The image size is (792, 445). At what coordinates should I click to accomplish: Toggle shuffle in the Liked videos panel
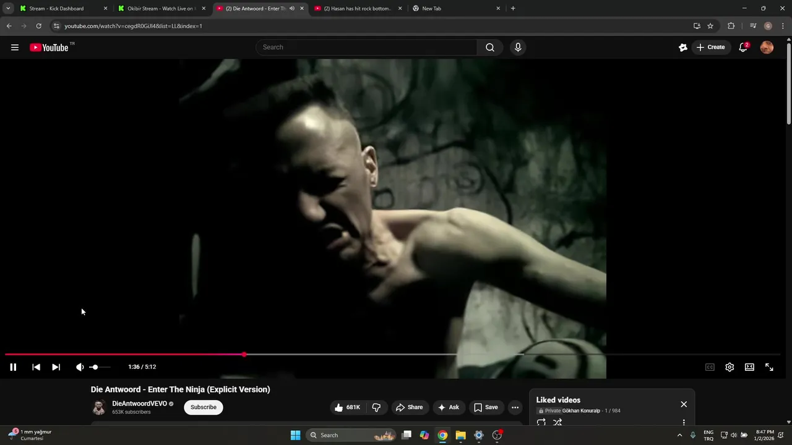tap(557, 423)
